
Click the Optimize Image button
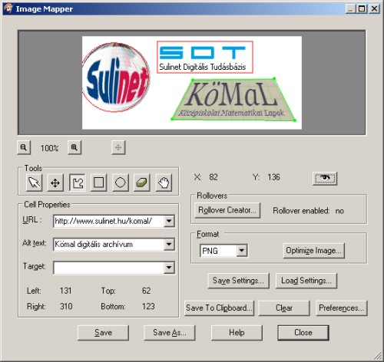tap(314, 251)
